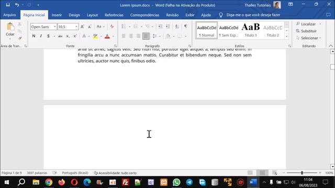The image size is (335, 188).
Task: Click the numbered list icon
Action: [x=136, y=27]
